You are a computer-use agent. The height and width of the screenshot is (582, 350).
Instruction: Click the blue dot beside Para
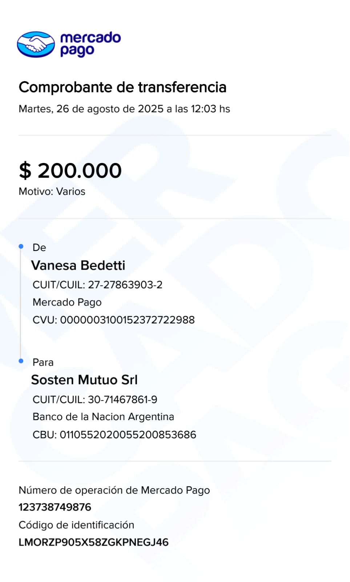pyautogui.click(x=21, y=361)
